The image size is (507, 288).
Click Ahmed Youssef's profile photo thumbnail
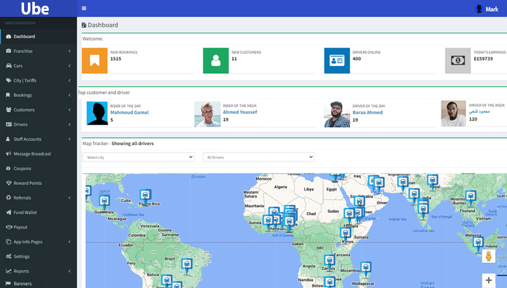pyautogui.click(x=207, y=115)
